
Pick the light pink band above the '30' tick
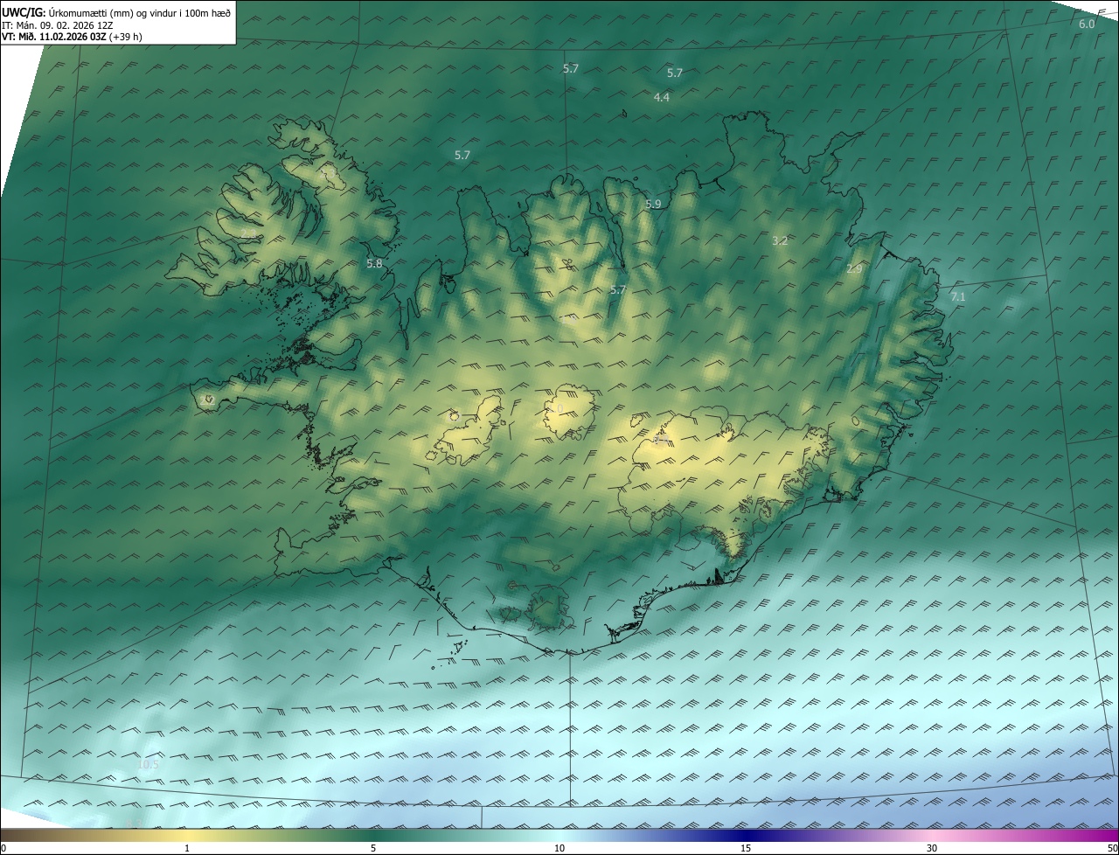tap(932, 836)
